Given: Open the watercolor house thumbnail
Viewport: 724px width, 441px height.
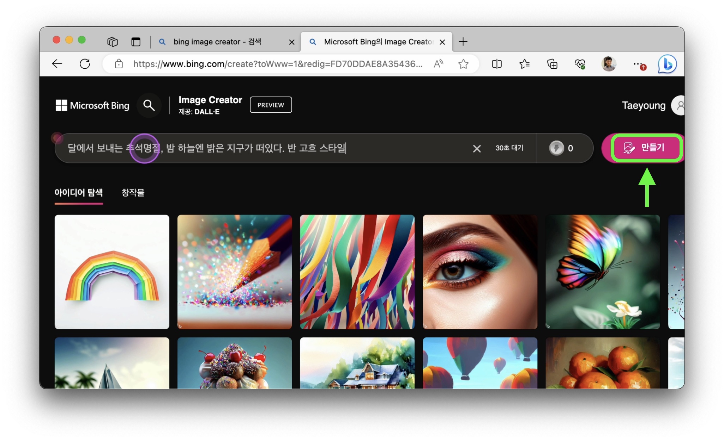Looking at the screenshot, I should [x=357, y=363].
